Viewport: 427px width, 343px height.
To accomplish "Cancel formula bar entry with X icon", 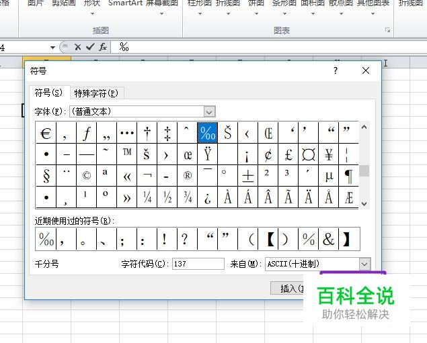I will coord(78,47).
